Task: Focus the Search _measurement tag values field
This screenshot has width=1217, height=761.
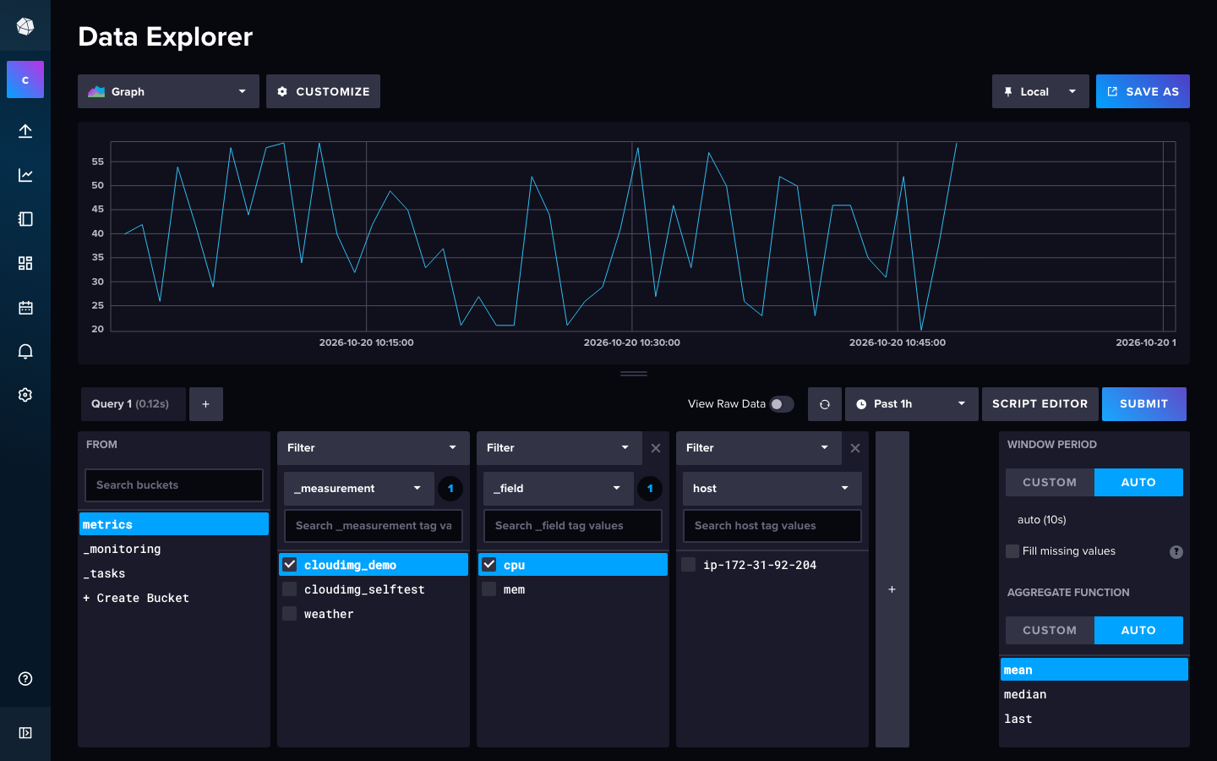Action: [374, 526]
